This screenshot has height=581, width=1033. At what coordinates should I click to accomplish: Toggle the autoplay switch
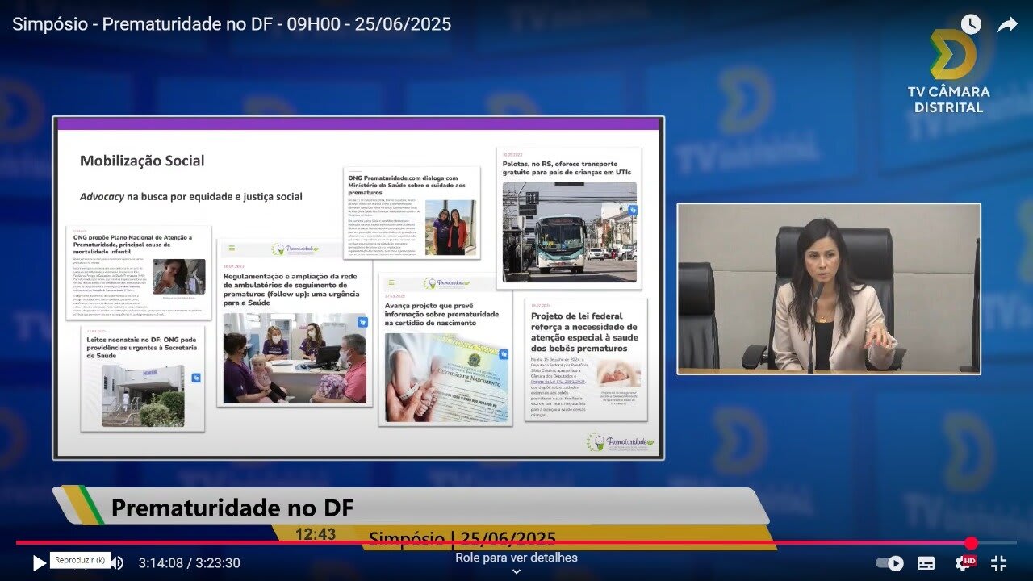pos(889,563)
